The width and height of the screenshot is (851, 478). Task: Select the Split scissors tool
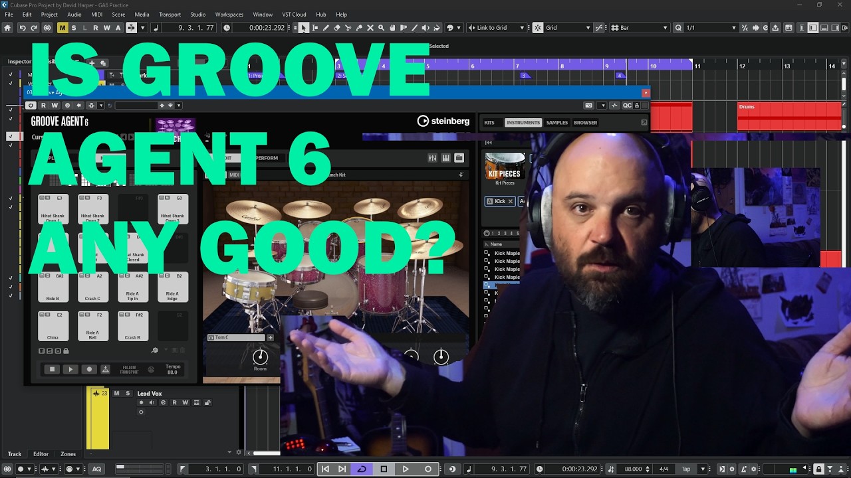coord(348,28)
